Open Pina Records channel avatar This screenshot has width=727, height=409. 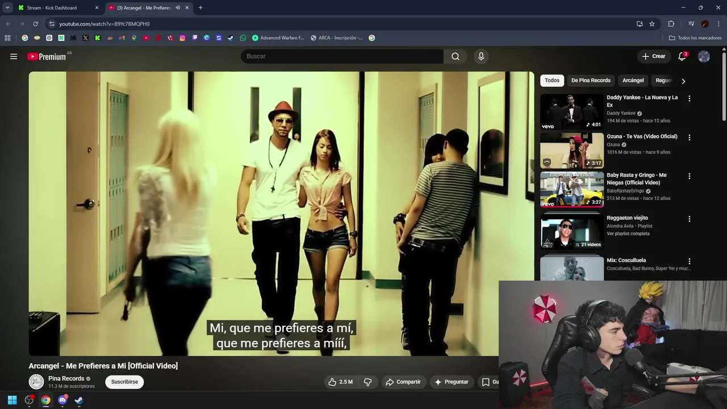[36, 382]
